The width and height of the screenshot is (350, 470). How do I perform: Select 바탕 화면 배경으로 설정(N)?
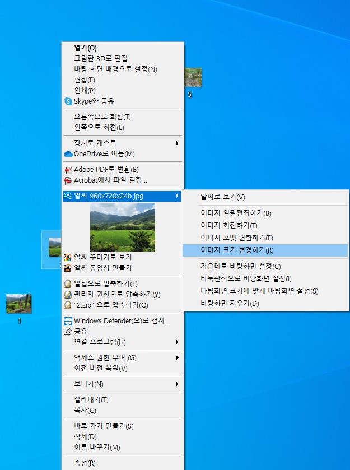(x=123, y=69)
